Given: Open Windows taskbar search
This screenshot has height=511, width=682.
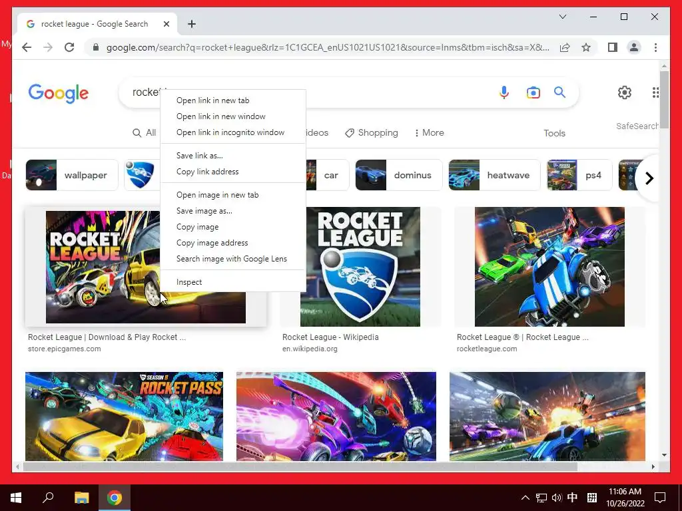Looking at the screenshot, I should (x=48, y=498).
